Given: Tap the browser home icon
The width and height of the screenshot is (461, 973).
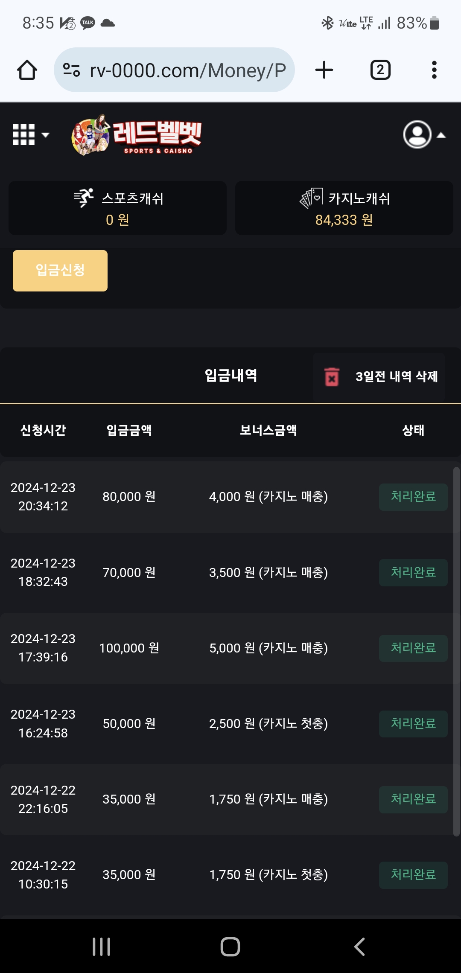Looking at the screenshot, I should click(27, 70).
